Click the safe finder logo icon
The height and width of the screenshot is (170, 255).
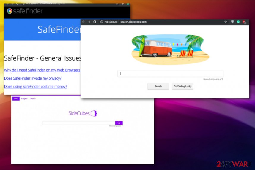(10, 11)
